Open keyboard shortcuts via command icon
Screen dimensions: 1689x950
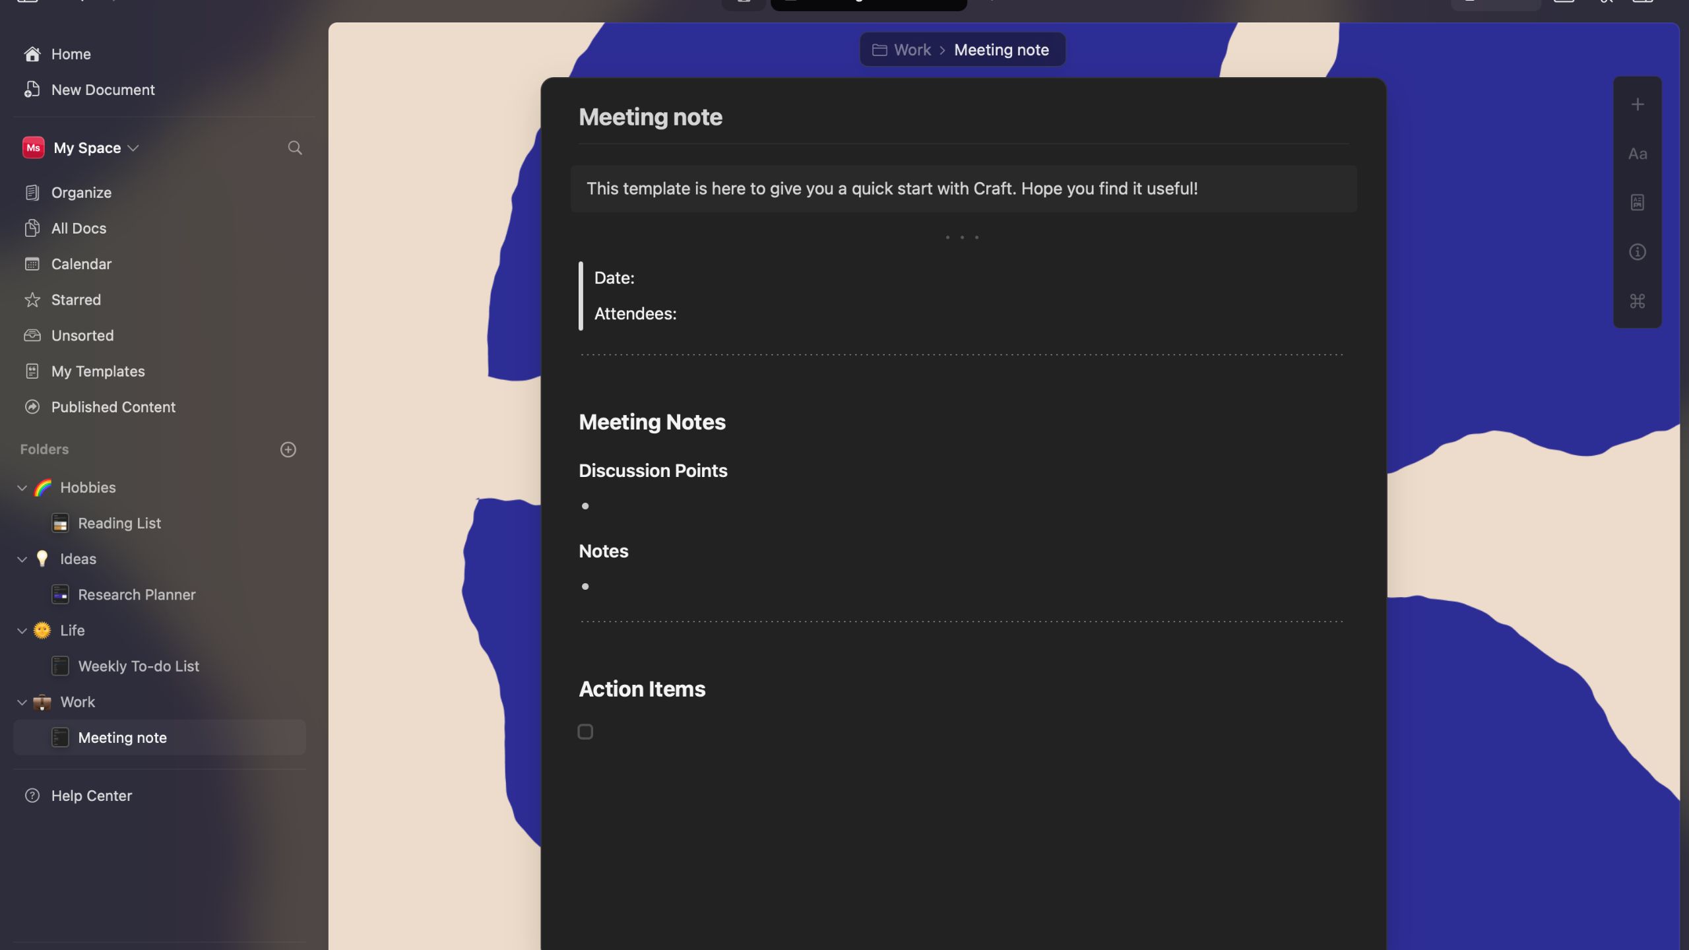[x=1638, y=301]
